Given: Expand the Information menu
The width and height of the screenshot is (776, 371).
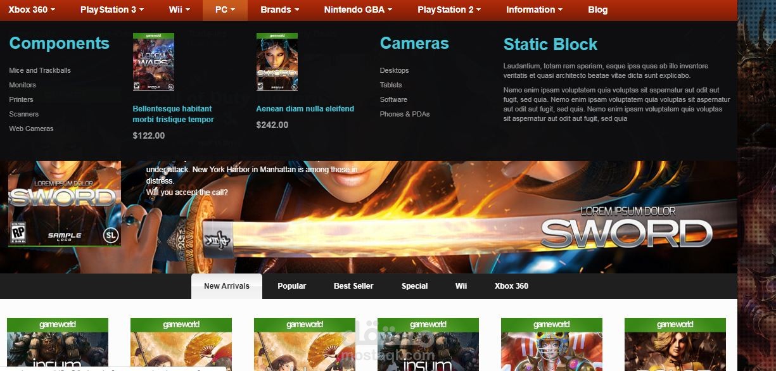Looking at the screenshot, I should tap(534, 9).
